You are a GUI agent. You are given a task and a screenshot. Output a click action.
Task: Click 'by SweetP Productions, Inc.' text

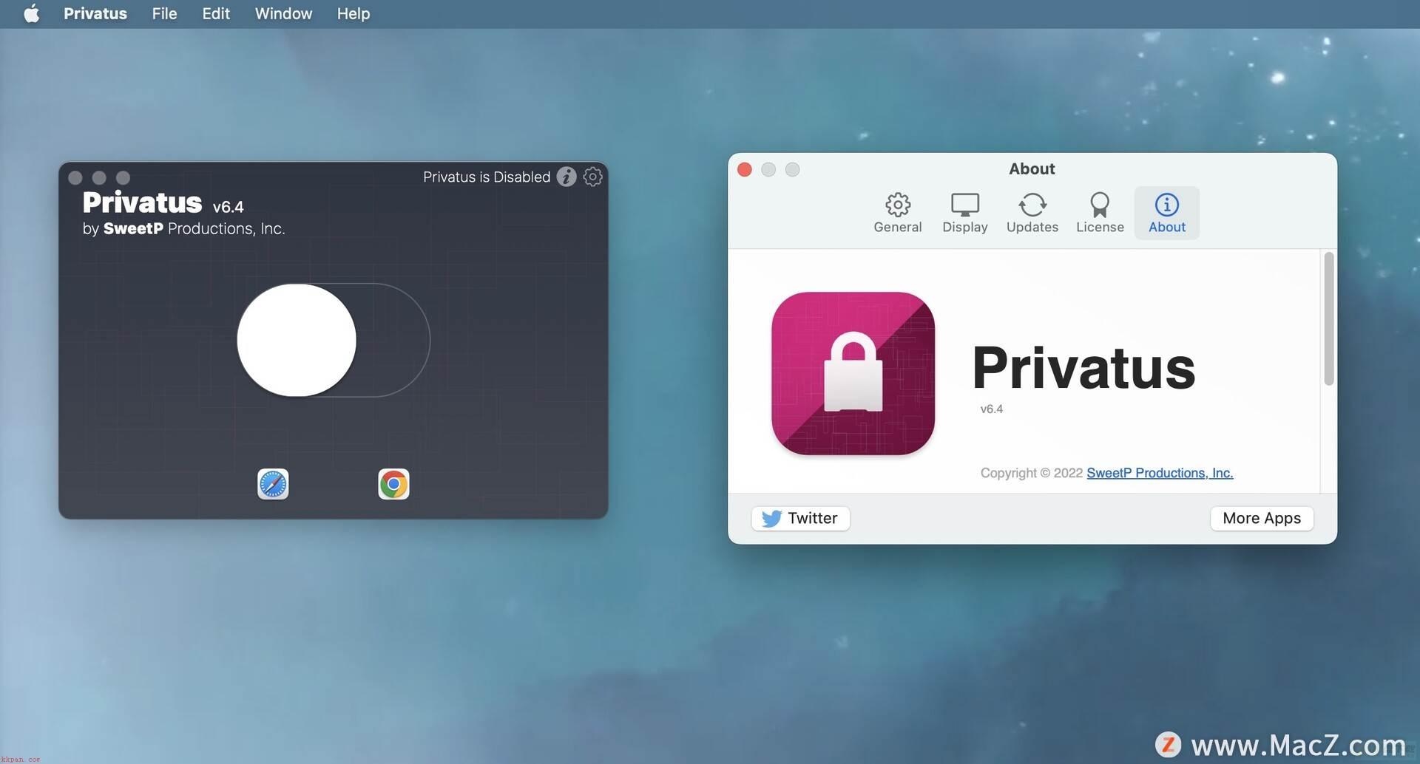pyautogui.click(x=183, y=228)
